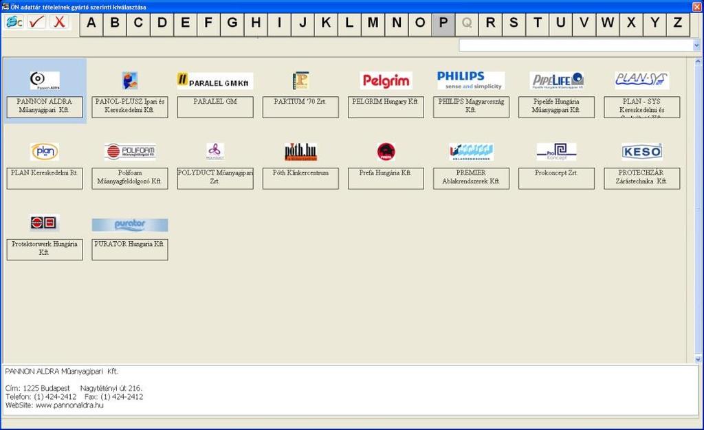The height and width of the screenshot is (430, 704).
Task: Select the POLIFOAM logo
Action: click(x=130, y=152)
